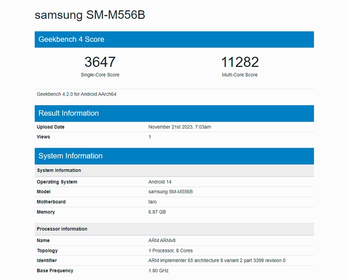Click the Operating System row label
The width and height of the screenshot is (348, 280).
(57, 182)
